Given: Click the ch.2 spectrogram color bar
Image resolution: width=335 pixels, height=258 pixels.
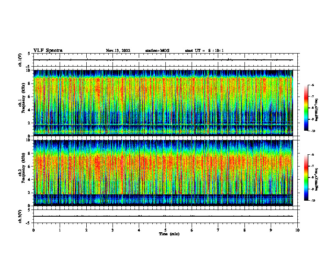Looking at the screenshot, I should [306, 177].
